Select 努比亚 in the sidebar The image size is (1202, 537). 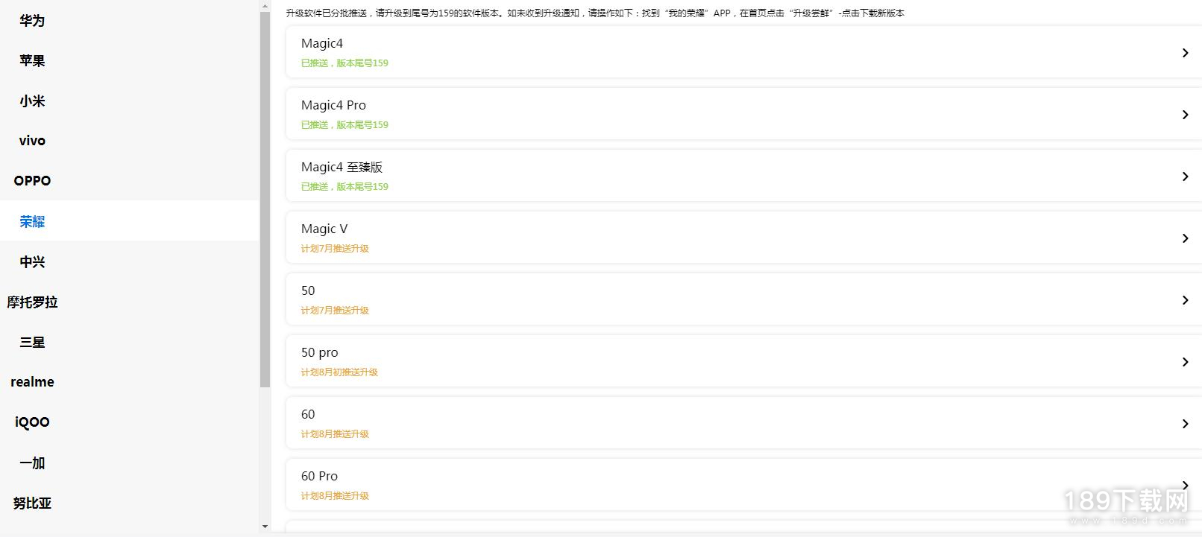[x=32, y=503]
